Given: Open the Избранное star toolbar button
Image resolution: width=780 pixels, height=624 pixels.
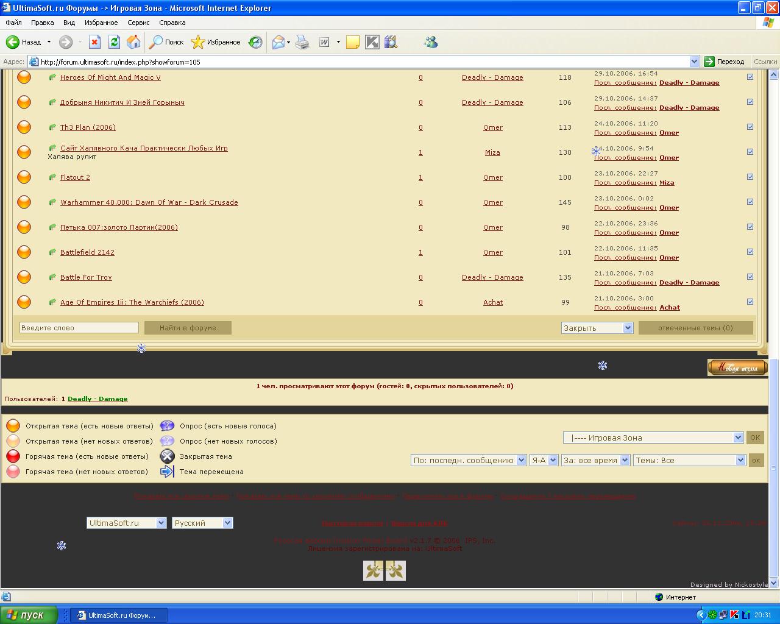Looking at the screenshot, I should (x=216, y=42).
